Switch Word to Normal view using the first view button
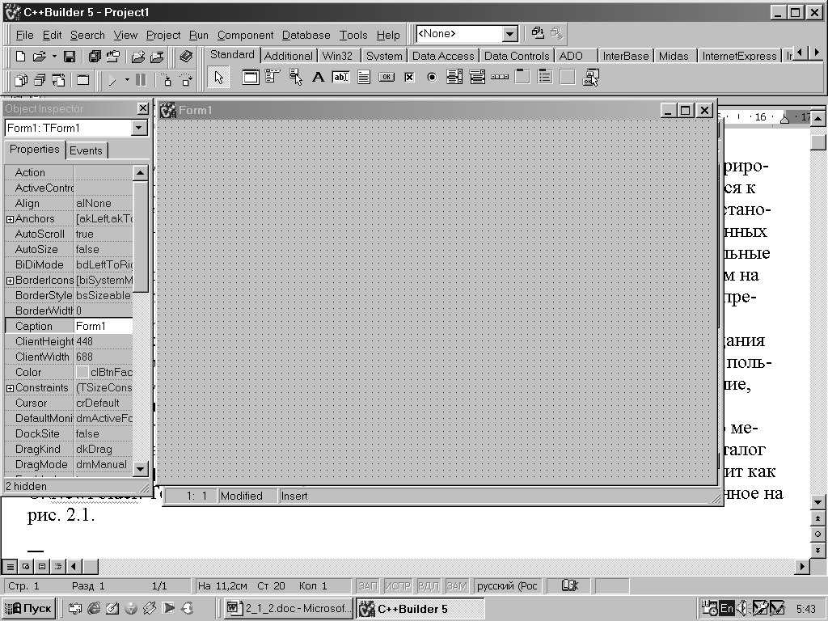 coord(10,567)
